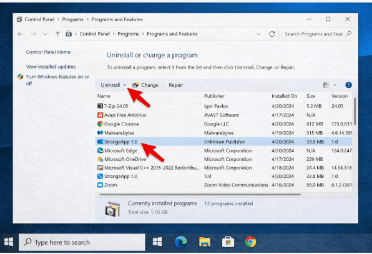Click the horizontal scrollbar below the list
Image resolution: width=372 pixels, height=254 pixels.
(x=200, y=195)
